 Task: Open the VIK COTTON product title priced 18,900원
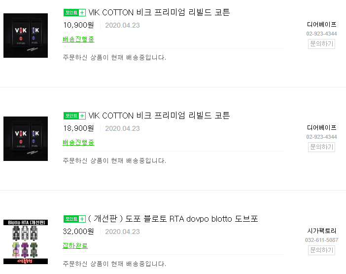pos(159,116)
